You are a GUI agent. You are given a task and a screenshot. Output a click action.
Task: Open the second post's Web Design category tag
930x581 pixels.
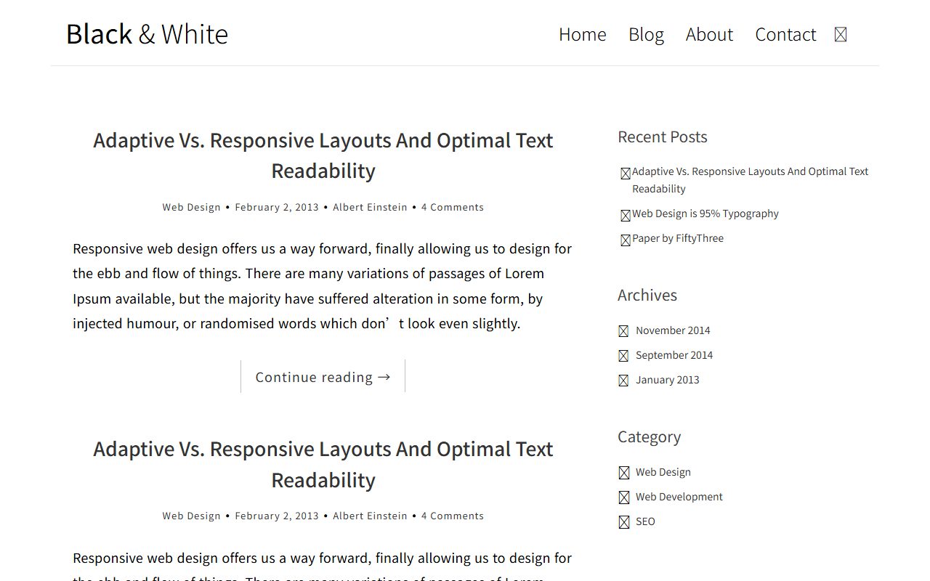tap(192, 516)
